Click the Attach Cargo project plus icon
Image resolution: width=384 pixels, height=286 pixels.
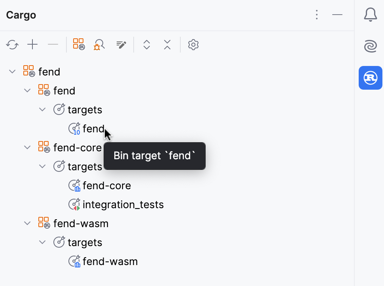click(x=32, y=45)
